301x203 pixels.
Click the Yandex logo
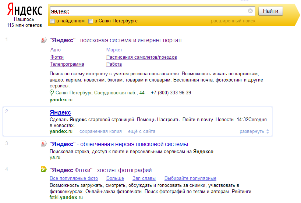pos(25,10)
